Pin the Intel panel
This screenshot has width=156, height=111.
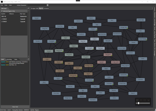pyautogui.click(x=29, y=59)
